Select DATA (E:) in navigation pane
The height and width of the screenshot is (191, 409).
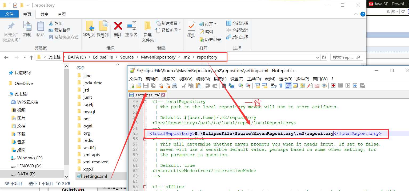32,174
